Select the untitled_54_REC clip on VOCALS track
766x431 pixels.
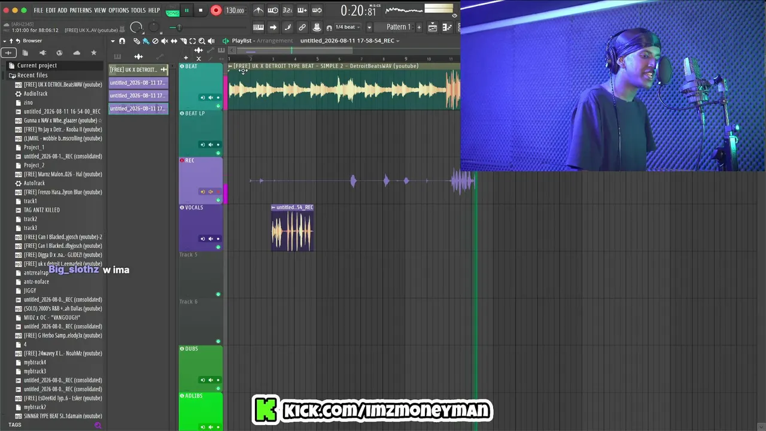click(293, 227)
